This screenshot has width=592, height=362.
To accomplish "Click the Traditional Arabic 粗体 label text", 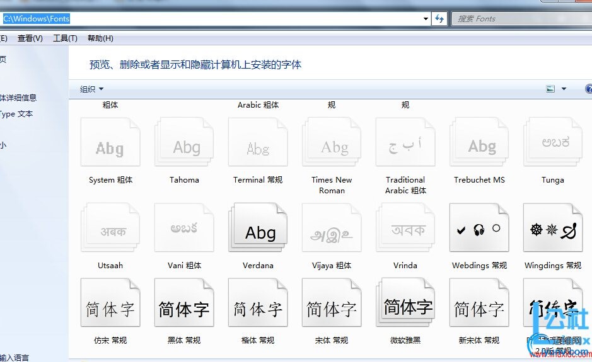I will [405, 185].
